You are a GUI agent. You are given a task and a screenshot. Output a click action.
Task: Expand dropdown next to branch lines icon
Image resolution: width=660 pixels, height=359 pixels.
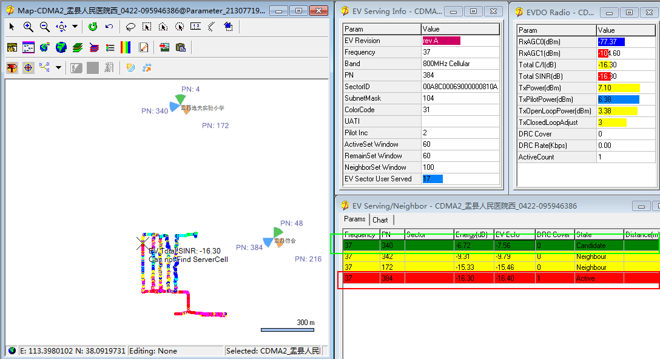[58, 67]
